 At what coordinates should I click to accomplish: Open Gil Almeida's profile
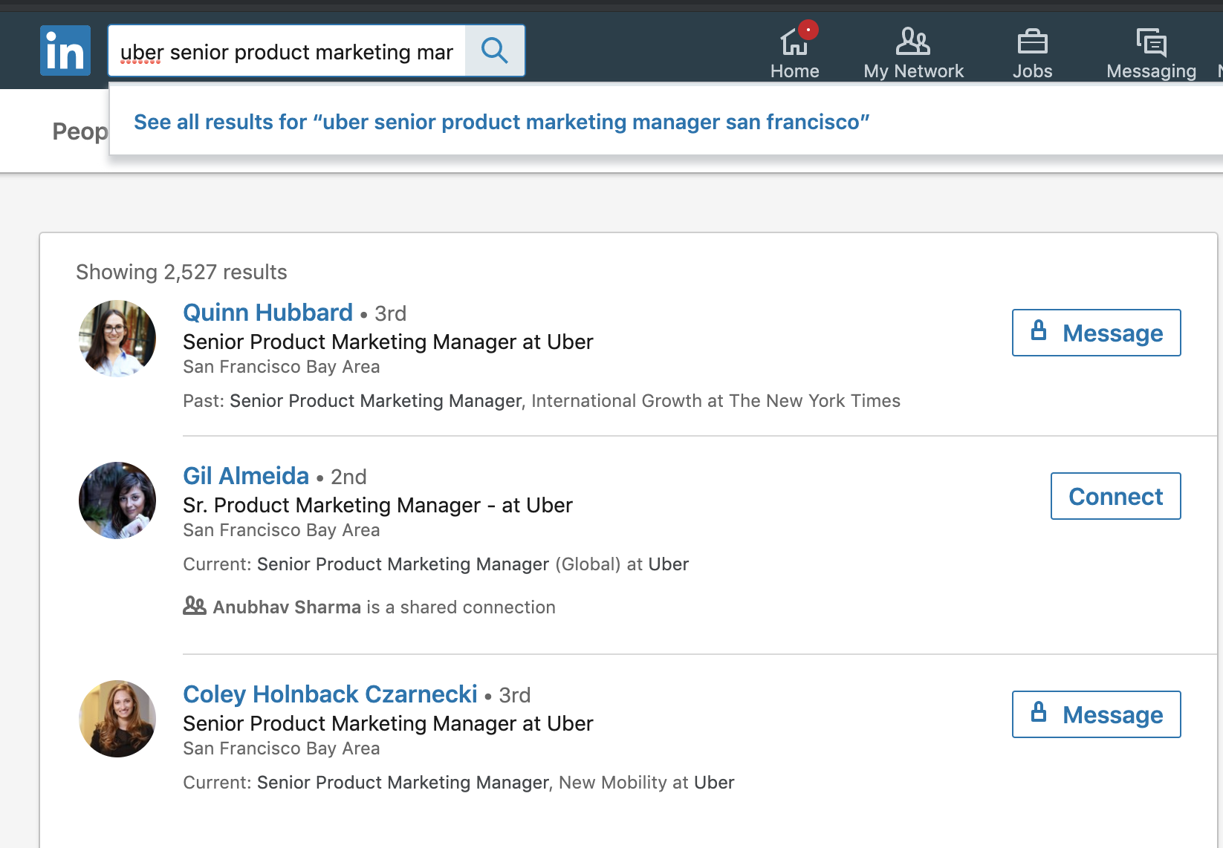[246, 475]
